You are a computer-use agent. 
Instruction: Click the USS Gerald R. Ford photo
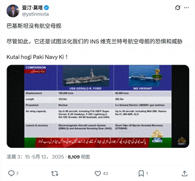click(x=86, y=76)
